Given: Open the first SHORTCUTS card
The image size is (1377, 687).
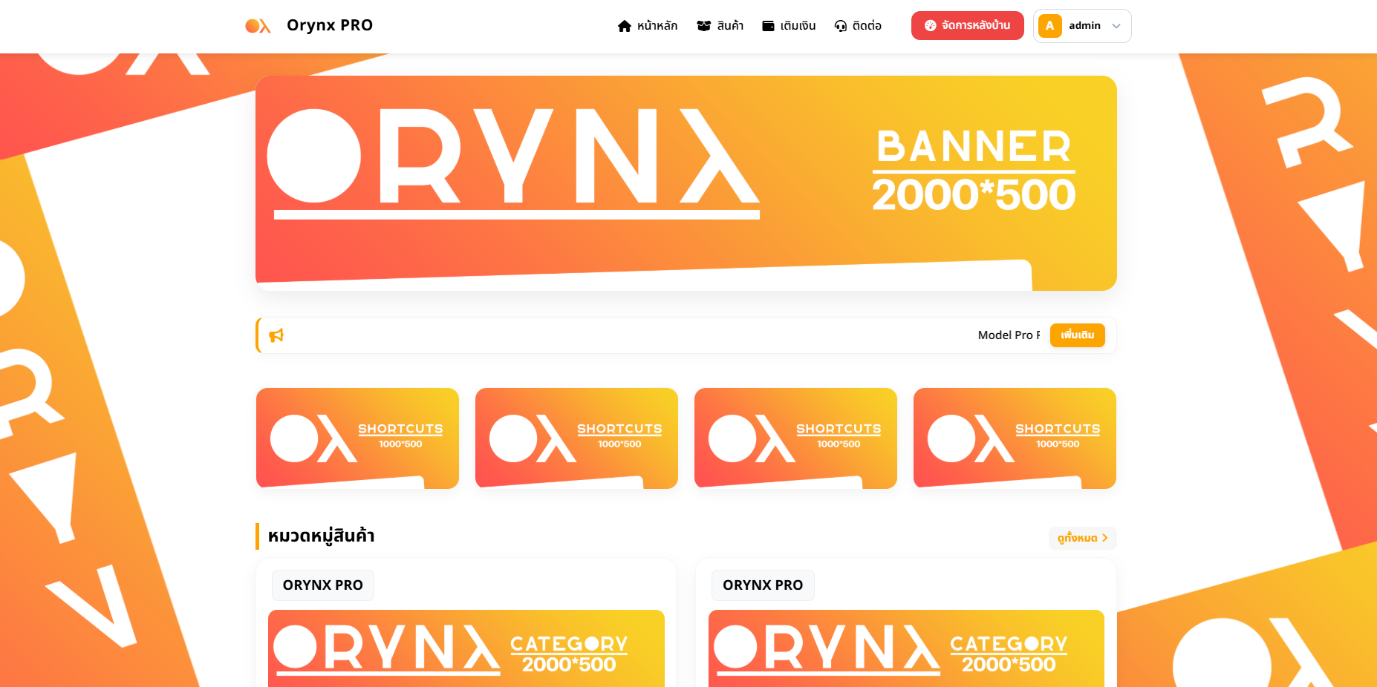Looking at the screenshot, I should (358, 438).
